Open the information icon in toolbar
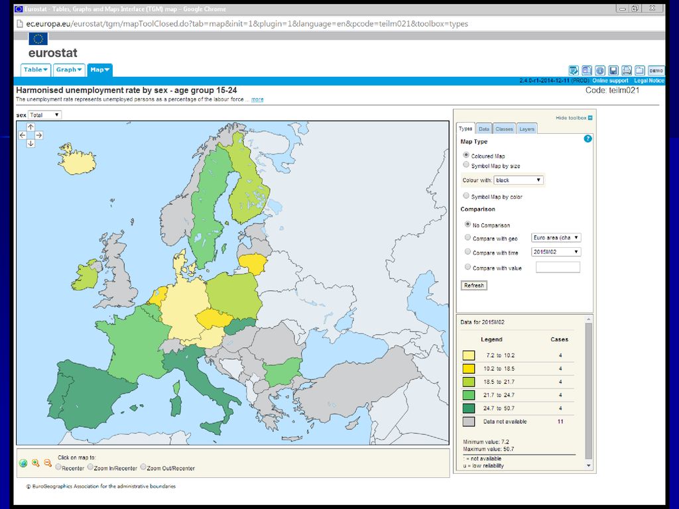Screen dimensions: 679x509 (599, 70)
